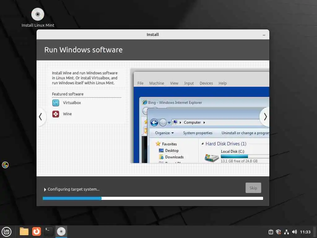Click the Machine menu in the slideshow image
This screenshot has width=317, height=238.
coord(157,83)
